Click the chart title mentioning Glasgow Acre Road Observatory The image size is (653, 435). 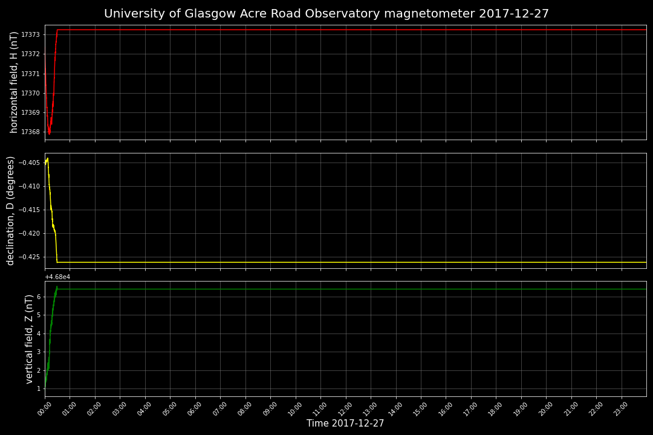326,14
